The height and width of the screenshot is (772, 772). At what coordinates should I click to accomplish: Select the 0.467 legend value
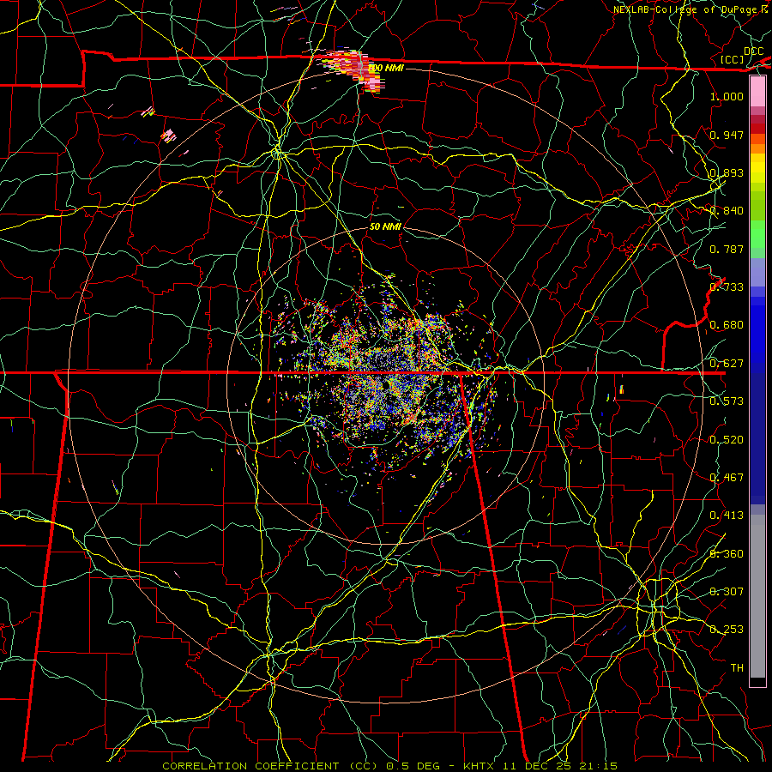click(x=727, y=478)
